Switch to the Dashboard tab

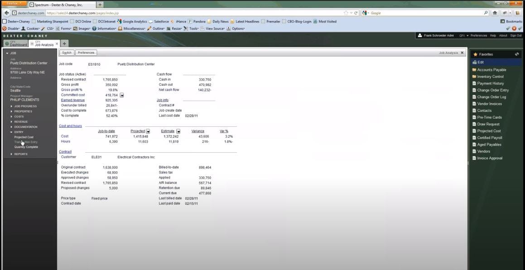click(16, 43)
